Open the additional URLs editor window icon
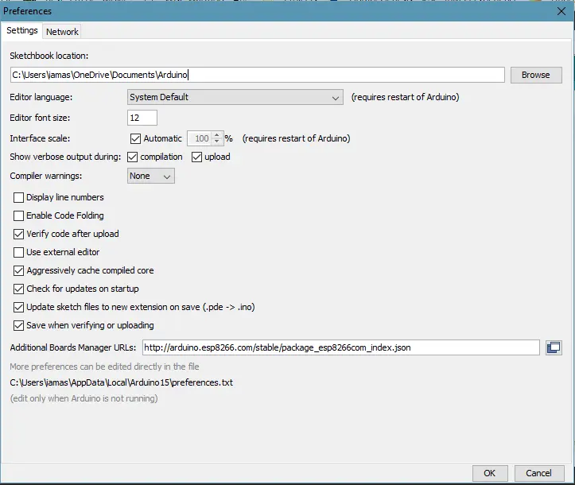 554,347
